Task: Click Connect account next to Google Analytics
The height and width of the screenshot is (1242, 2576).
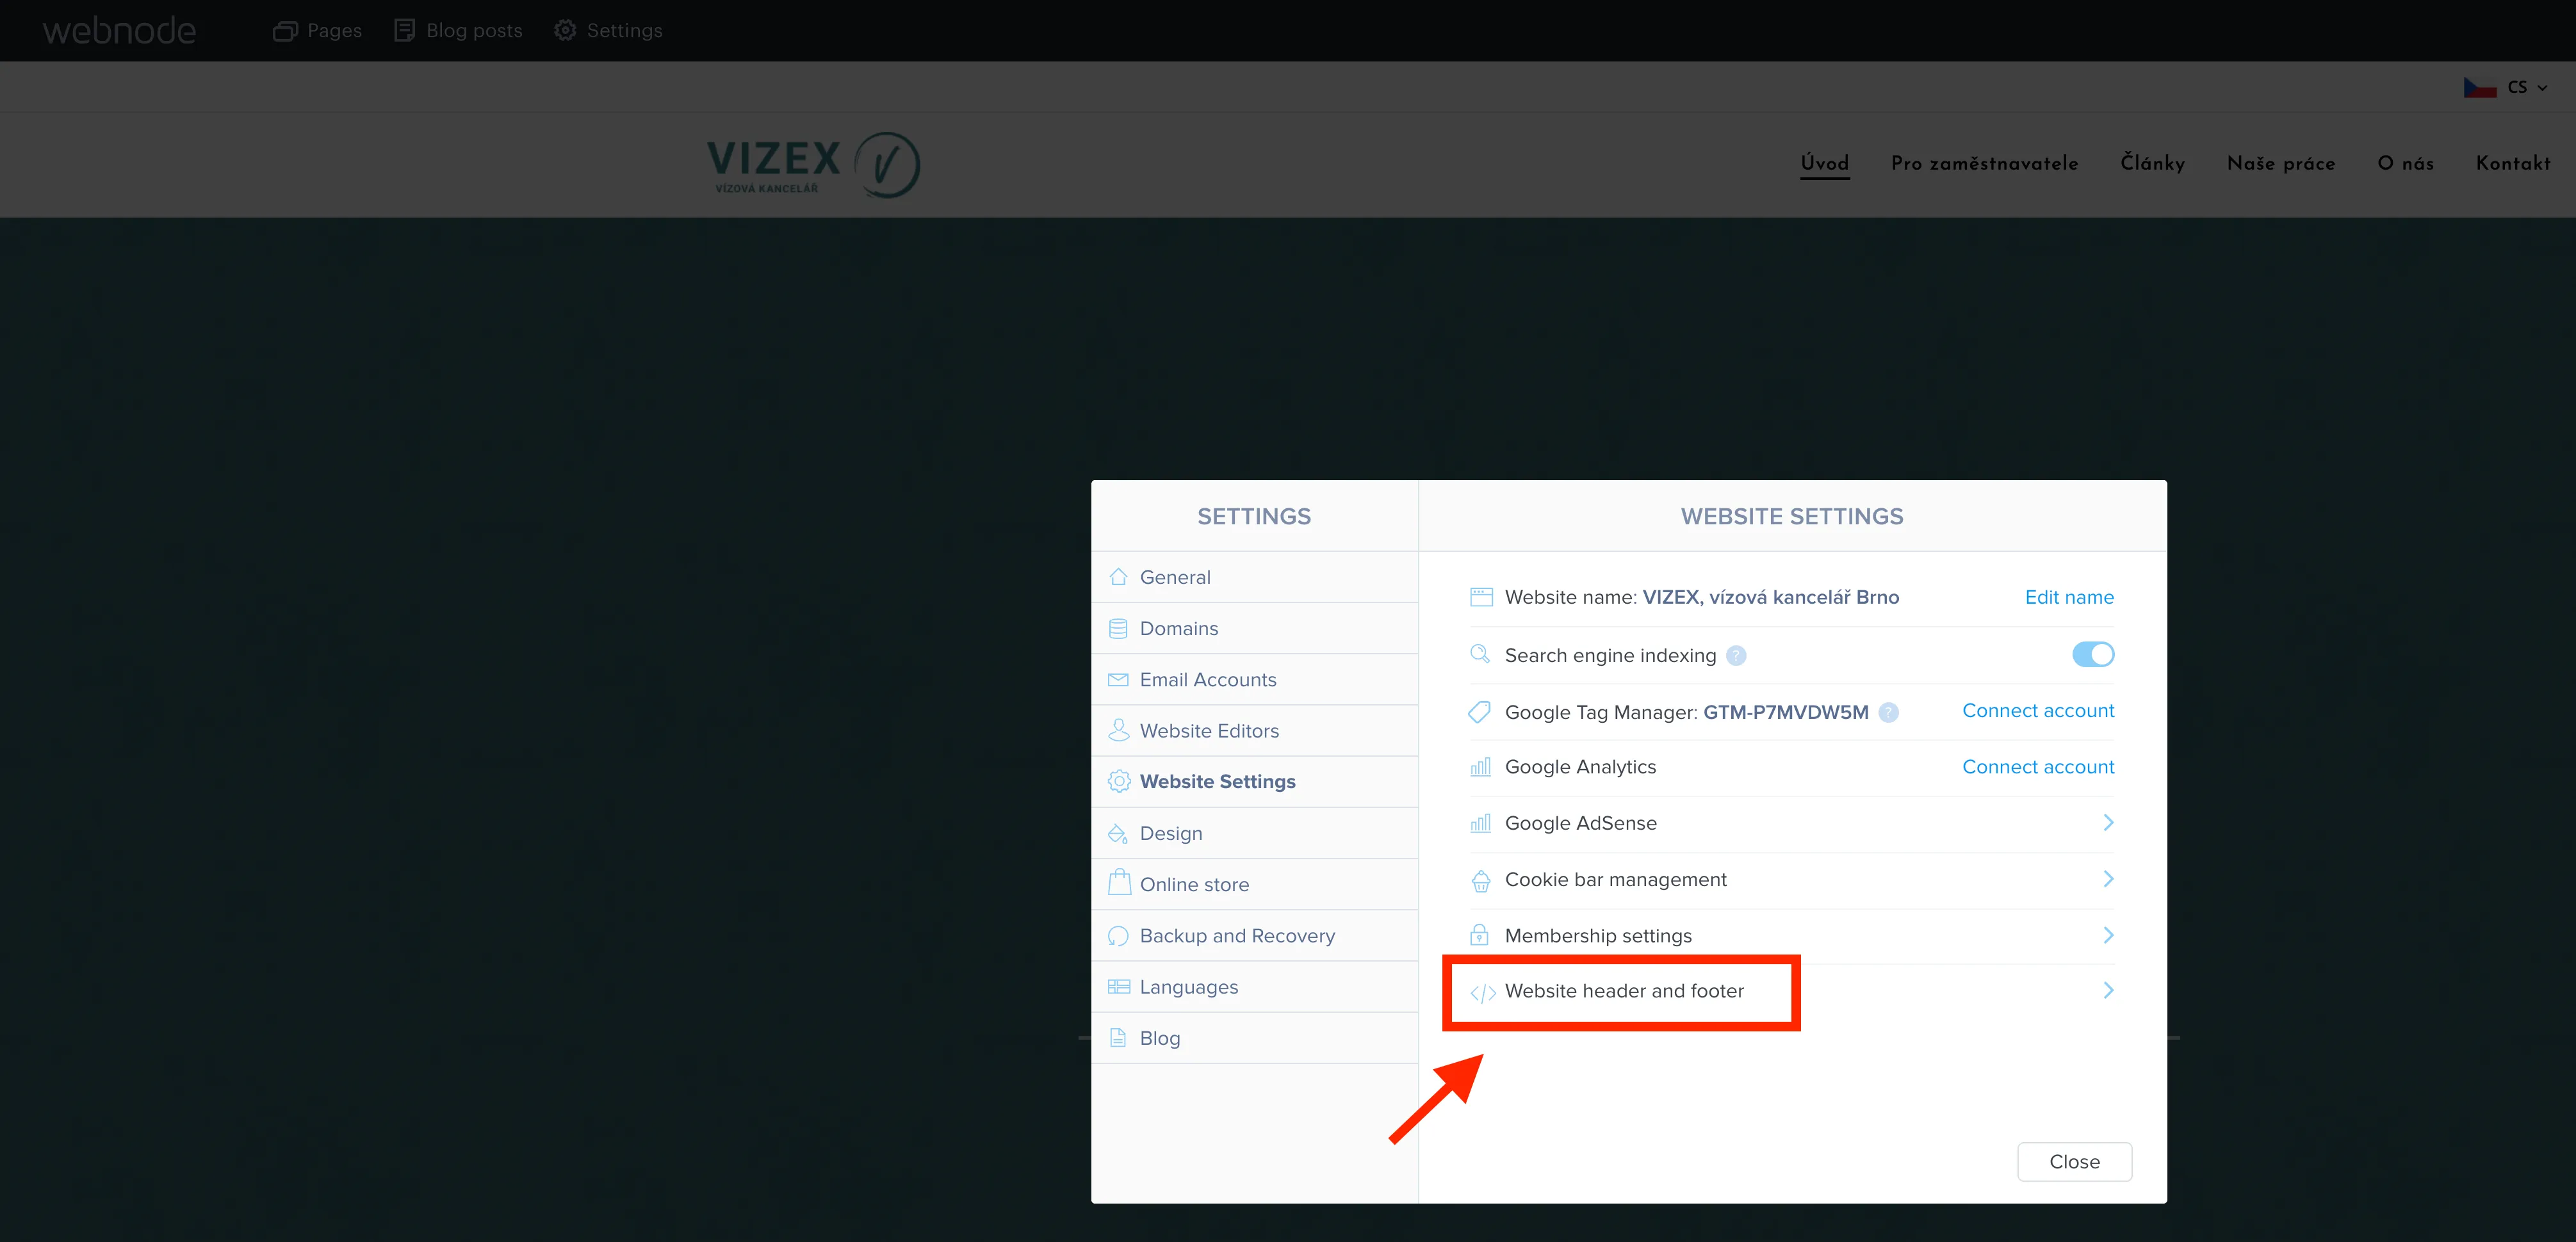Action: click(x=2038, y=766)
